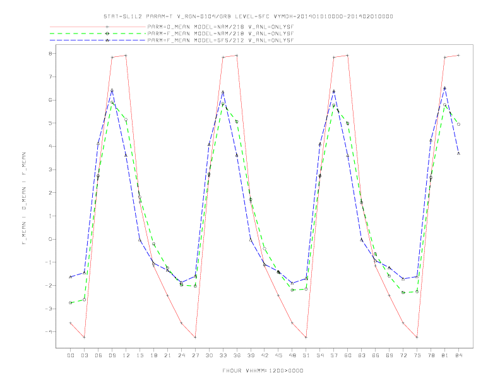The image size is (500, 387).
Task: Click the x-axis tick label 69
Action: [x=390, y=355]
